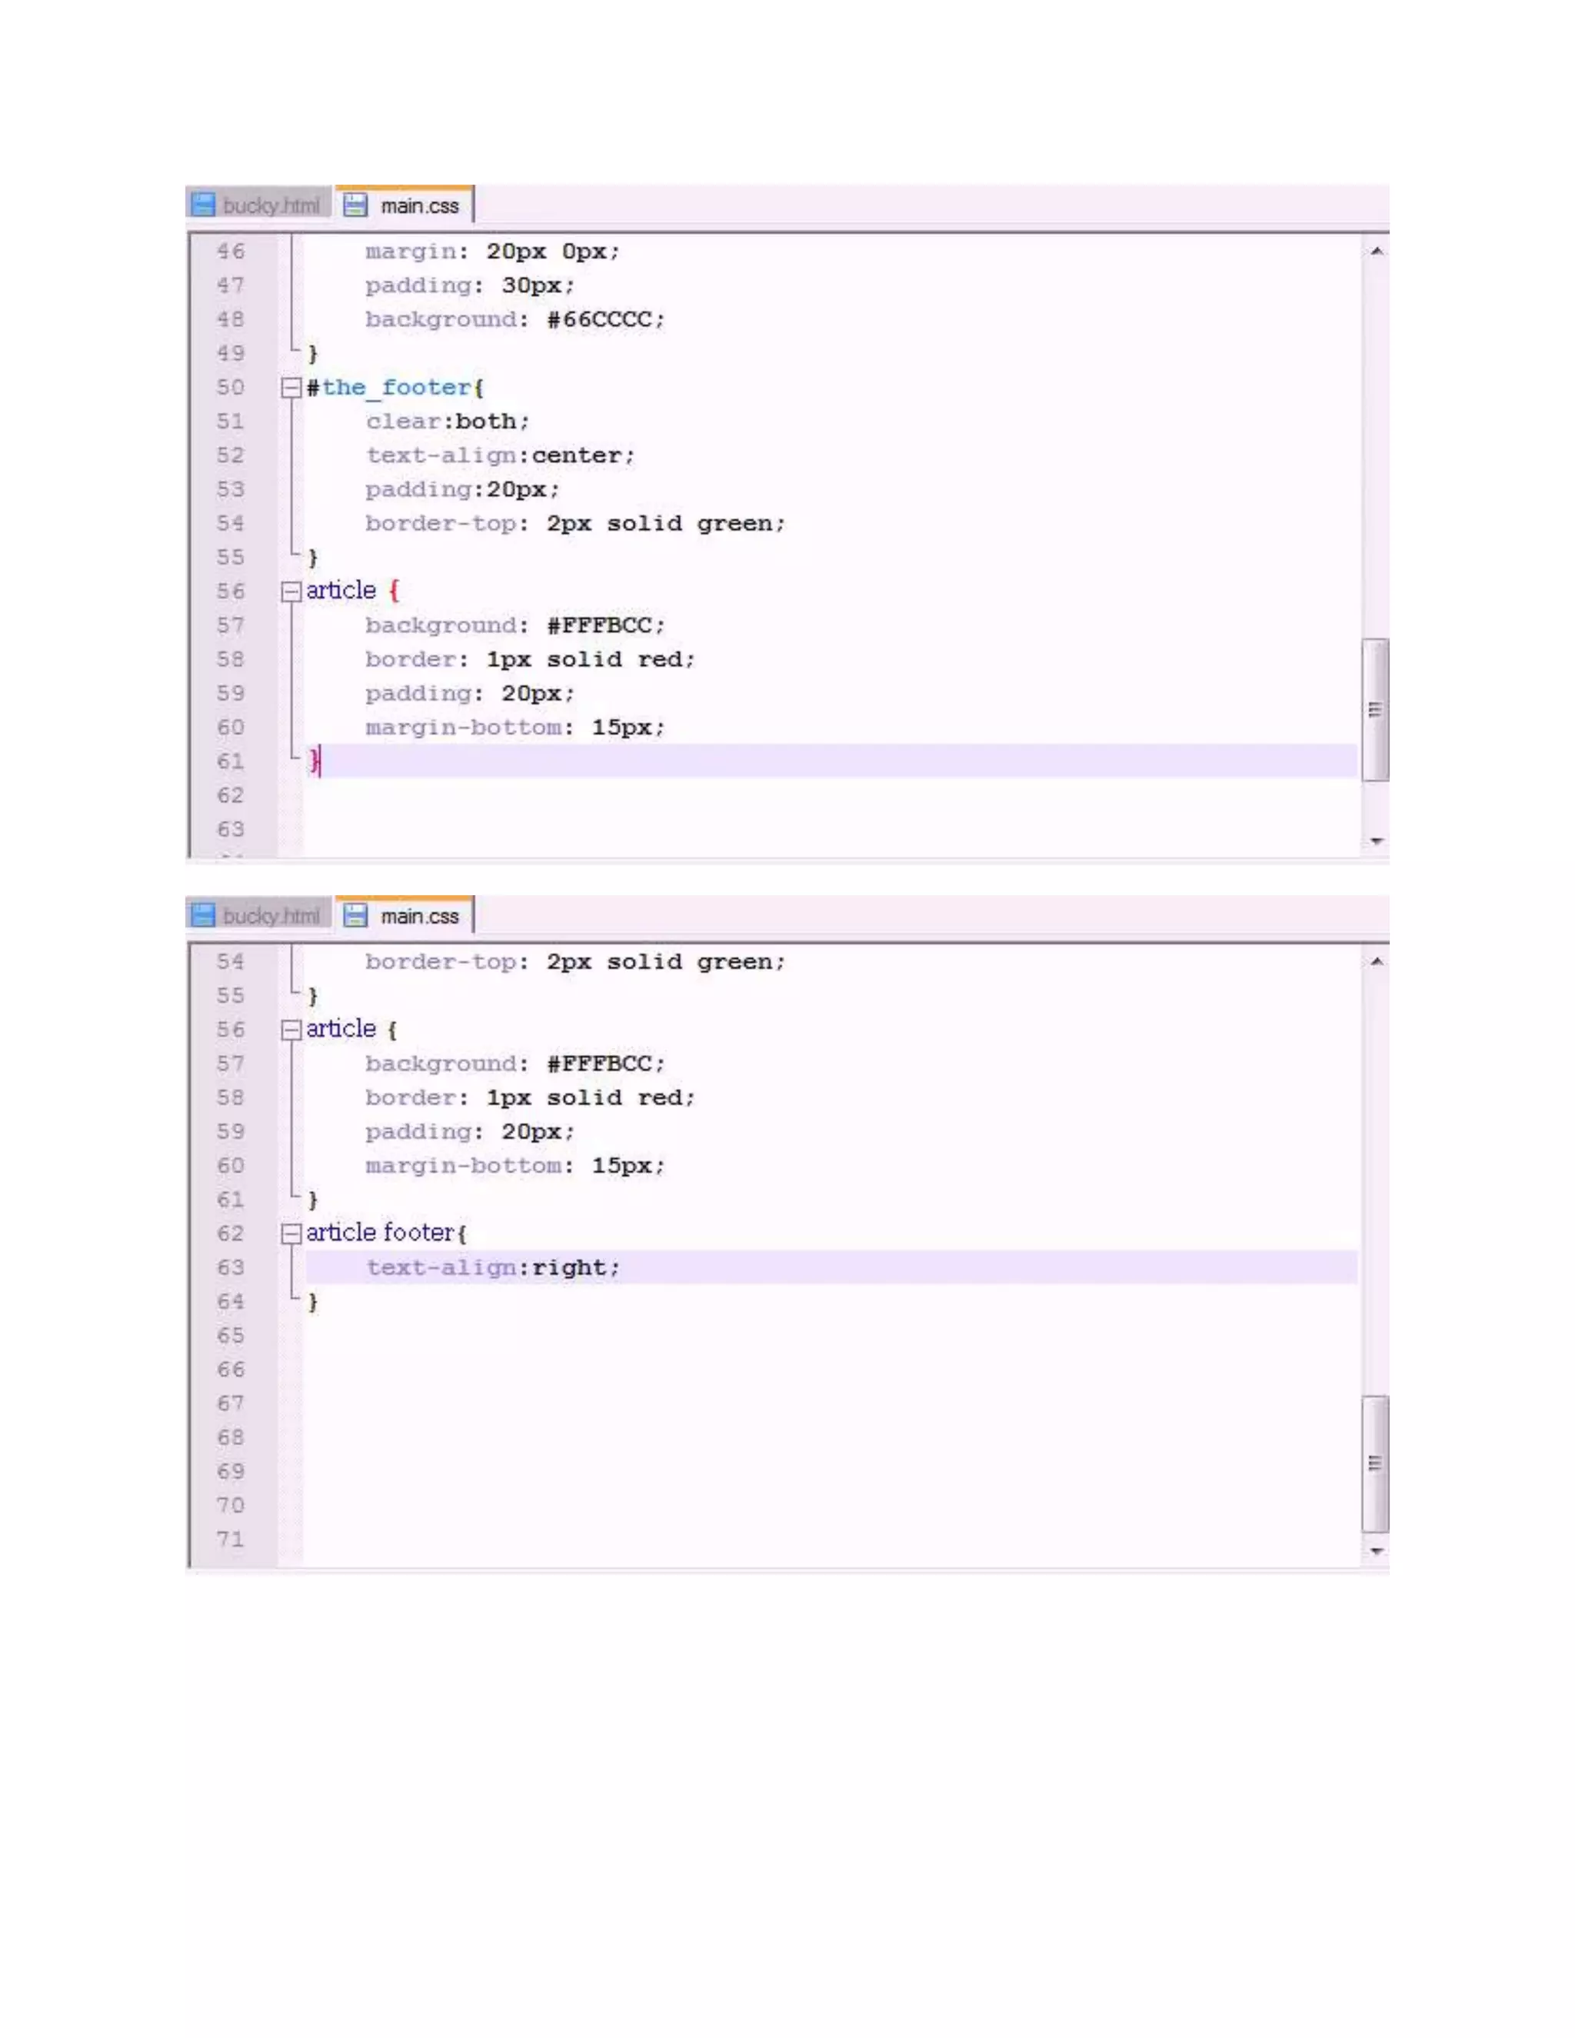The height and width of the screenshot is (2038, 1575).
Task: Click line number 62 in lower gutter
Action: coord(231,1234)
